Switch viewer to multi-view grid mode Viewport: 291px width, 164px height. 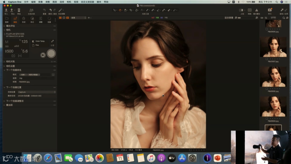pos(60,18)
